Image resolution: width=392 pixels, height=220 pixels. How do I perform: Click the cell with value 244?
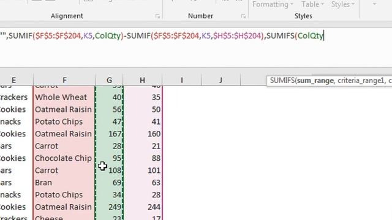(x=143, y=207)
